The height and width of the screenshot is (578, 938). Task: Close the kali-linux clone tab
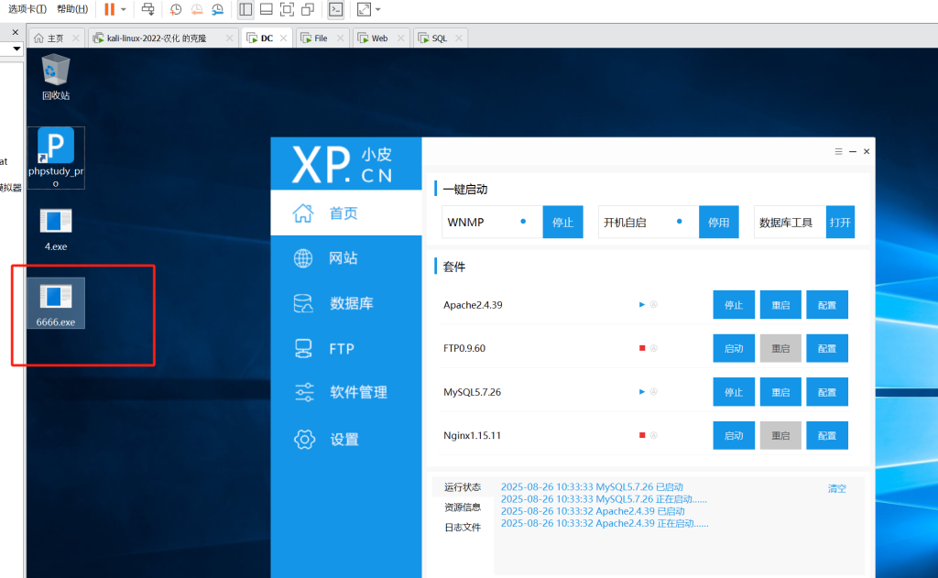(x=229, y=38)
